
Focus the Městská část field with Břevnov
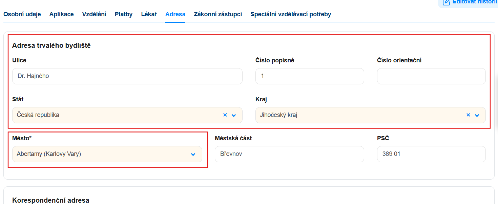pyautogui.click(x=289, y=154)
